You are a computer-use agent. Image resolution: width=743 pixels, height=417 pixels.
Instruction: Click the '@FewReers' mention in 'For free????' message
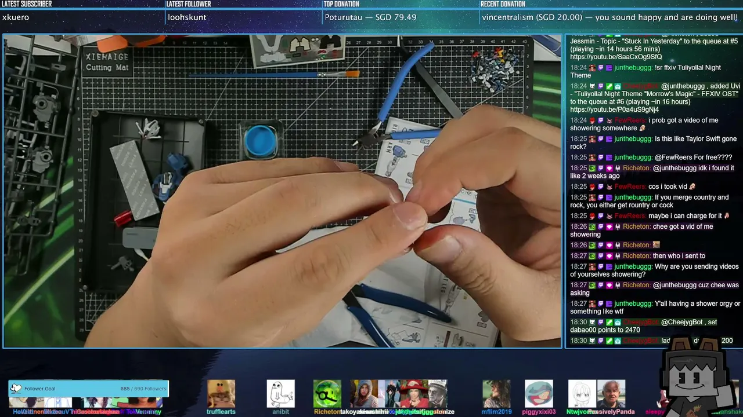(674, 158)
